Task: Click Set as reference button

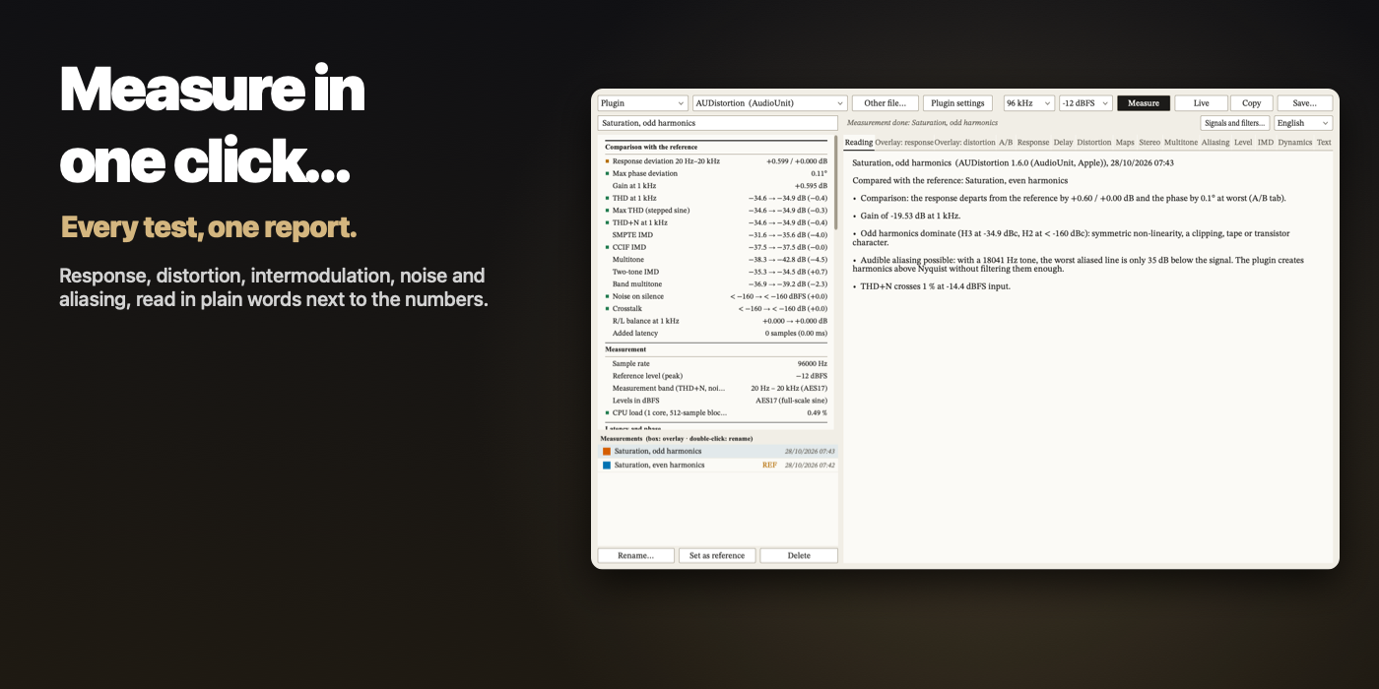Action: pos(717,555)
